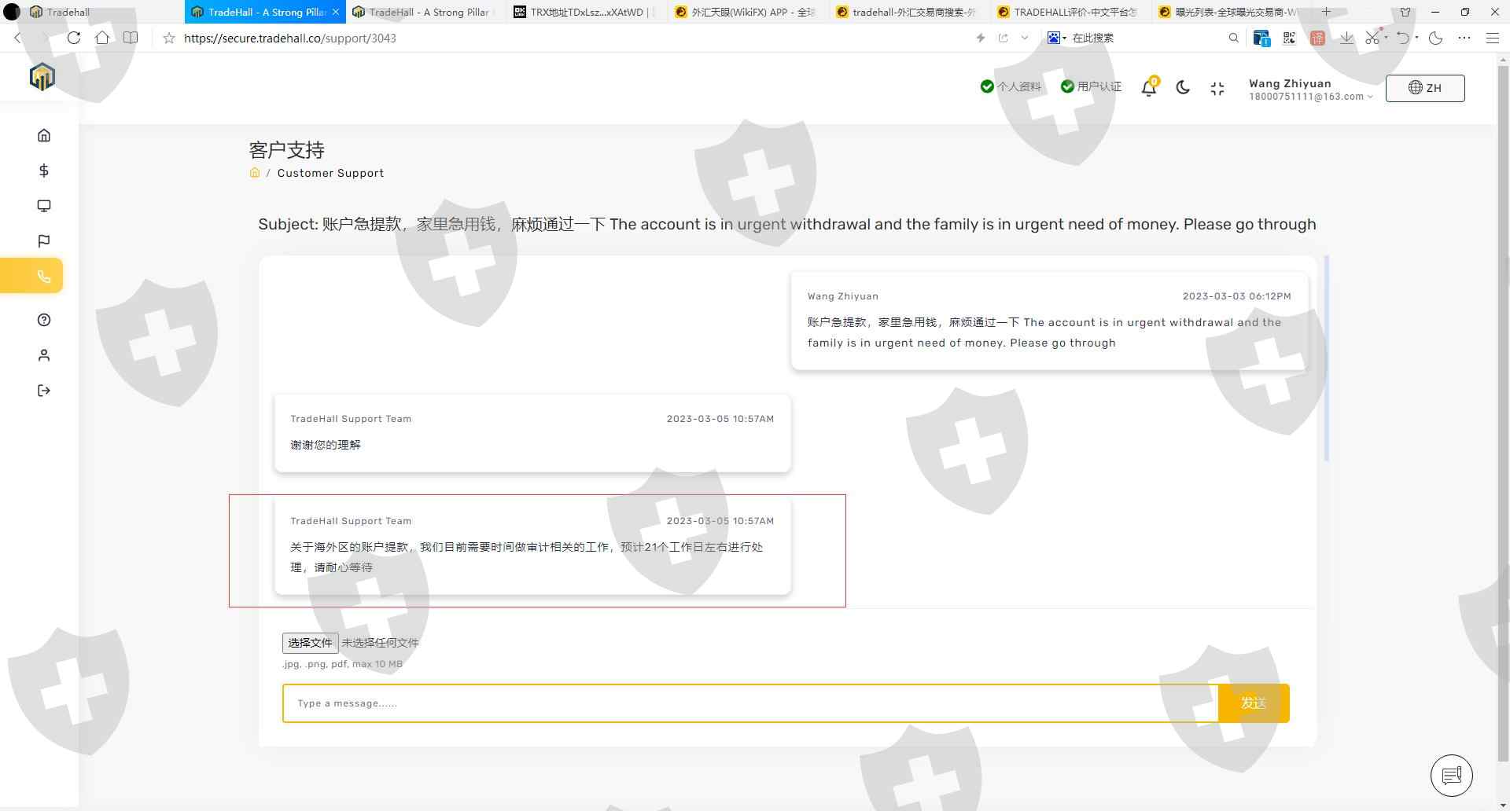This screenshot has width=1510, height=811.
Task: Expand the undo closed tabs dropdown arrow
Action: point(1416,38)
